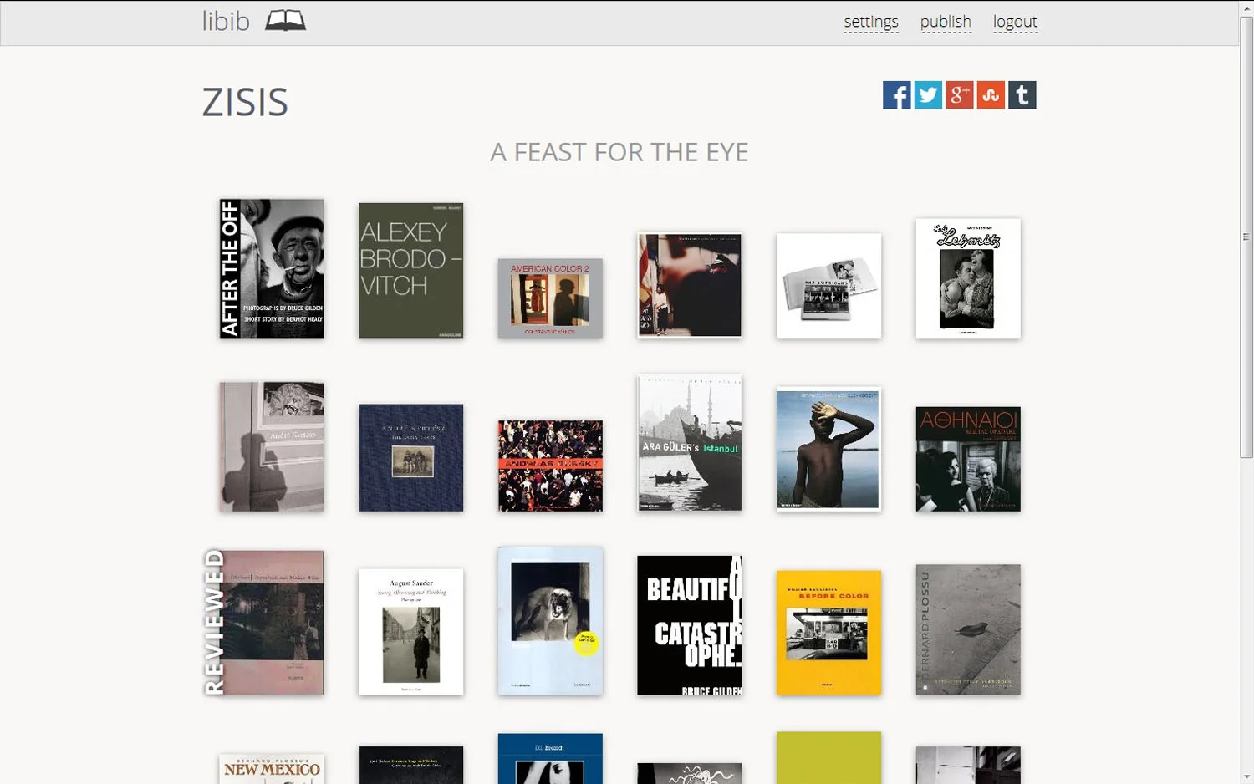Open the After the Off book cover

pos(272,268)
